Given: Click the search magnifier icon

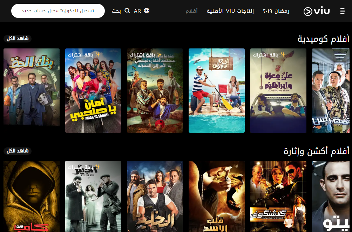Looking at the screenshot, I should 127,11.
